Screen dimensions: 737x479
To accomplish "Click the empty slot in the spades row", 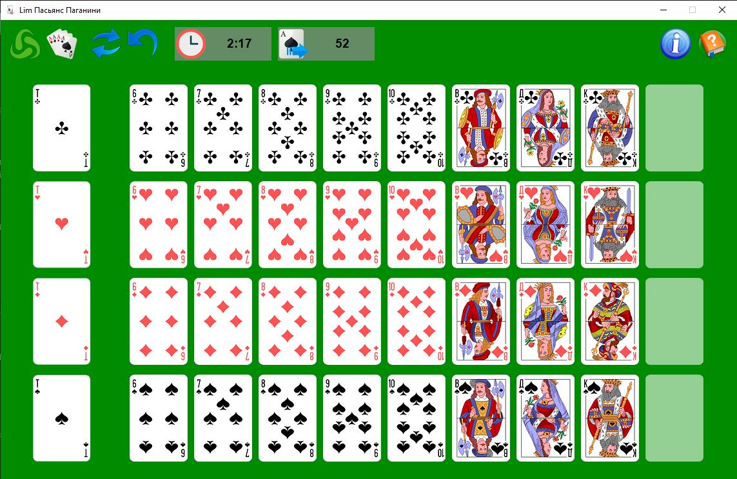I will 674,418.
